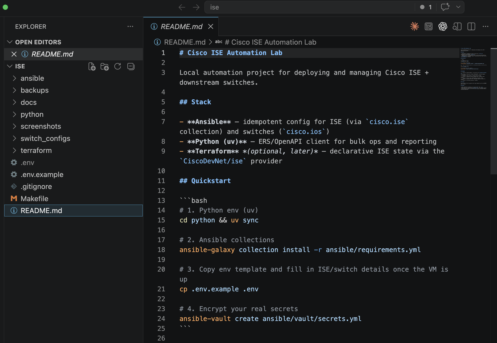Collapse the OPEN EDITORS section
497x343 pixels.
[x=10, y=42]
